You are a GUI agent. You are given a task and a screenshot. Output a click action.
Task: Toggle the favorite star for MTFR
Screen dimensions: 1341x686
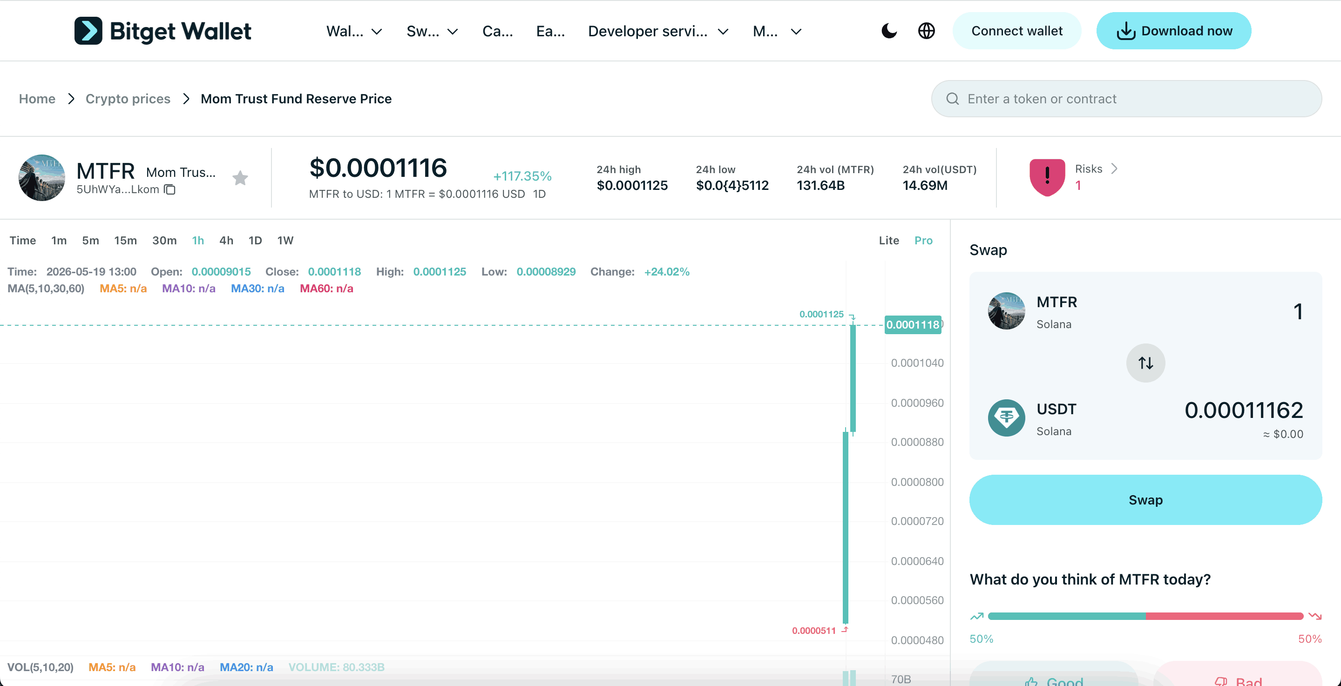point(240,178)
